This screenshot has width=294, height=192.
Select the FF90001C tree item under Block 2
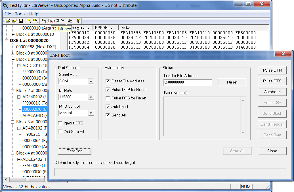point(35,103)
